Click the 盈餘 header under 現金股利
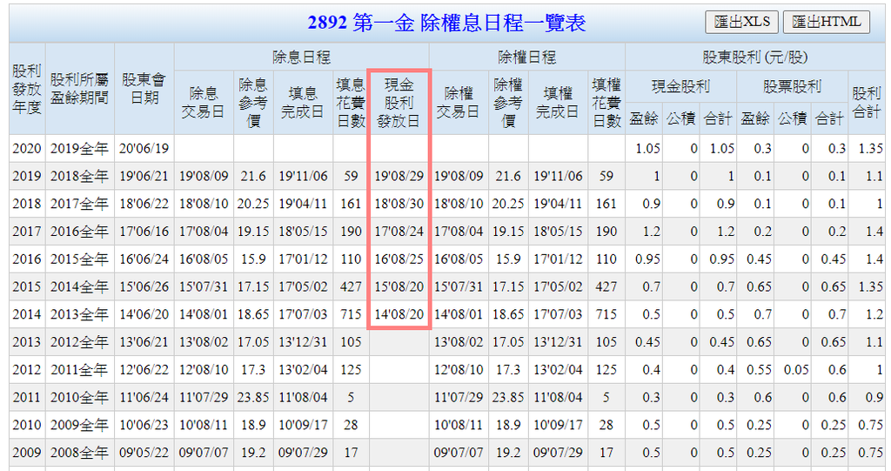891x471 pixels. tap(644, 118)
